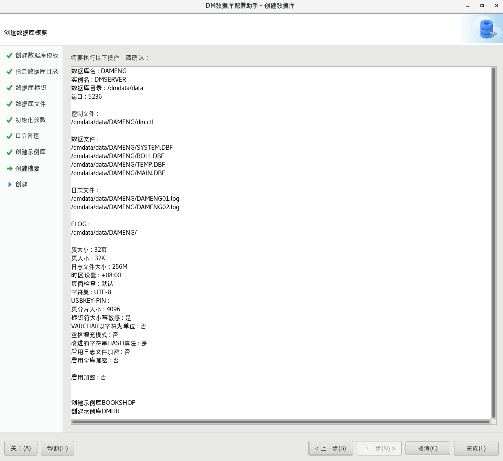Image resolution: width=503 pixels, height=461 pixels.
Task: Click the database wizard logo icon
Action: (x=486, y=29)
